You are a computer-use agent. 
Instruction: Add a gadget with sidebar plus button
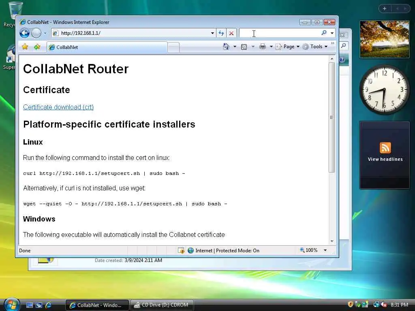pyautogui.click(x=385, y=9)
